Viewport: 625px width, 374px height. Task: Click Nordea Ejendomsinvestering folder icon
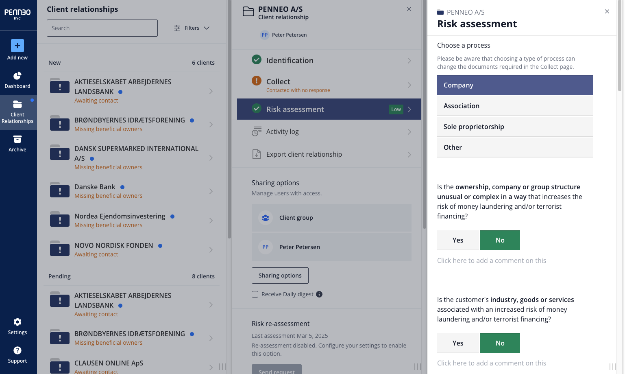pyautogui.click(x=60, y=220)
